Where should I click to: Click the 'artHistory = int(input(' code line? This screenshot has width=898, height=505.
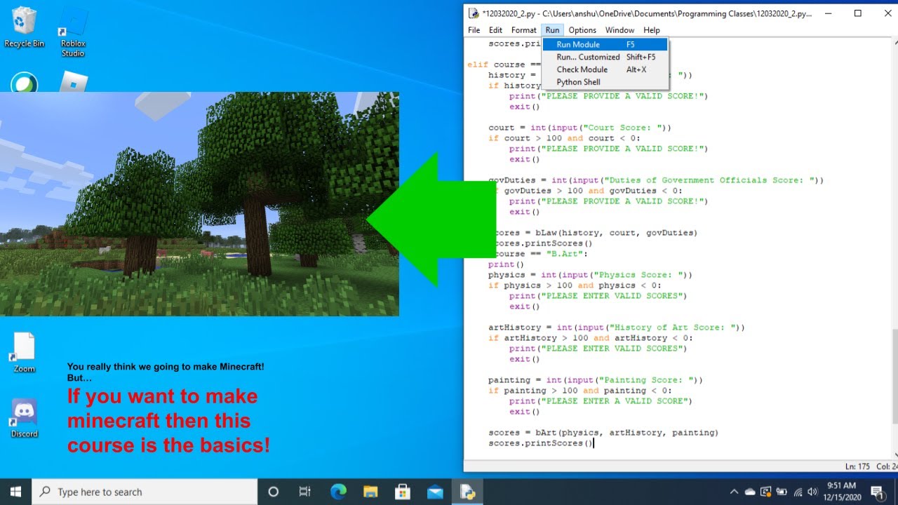(x=617, y=328)
